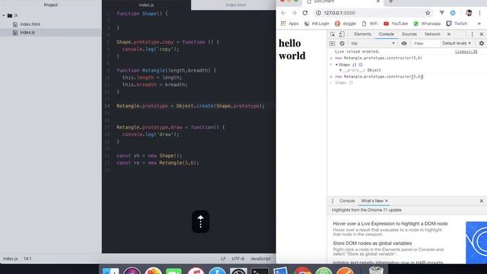Open go-to-line via 14:1 cursor position
Screen dimensions: 487x274
tap(27, 259)
